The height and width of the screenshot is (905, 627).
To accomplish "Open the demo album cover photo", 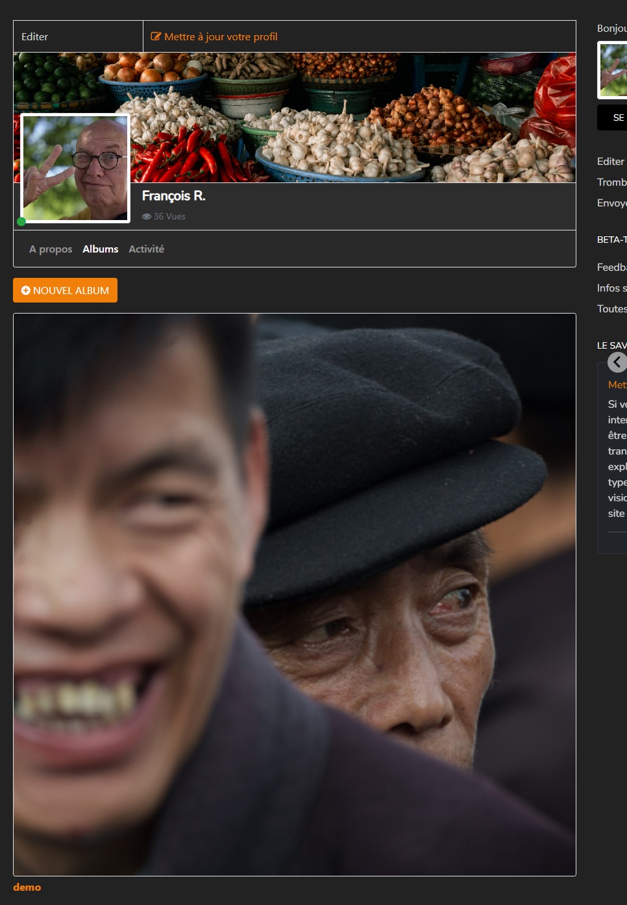I will pyautogui.click(x=295, y=595).
